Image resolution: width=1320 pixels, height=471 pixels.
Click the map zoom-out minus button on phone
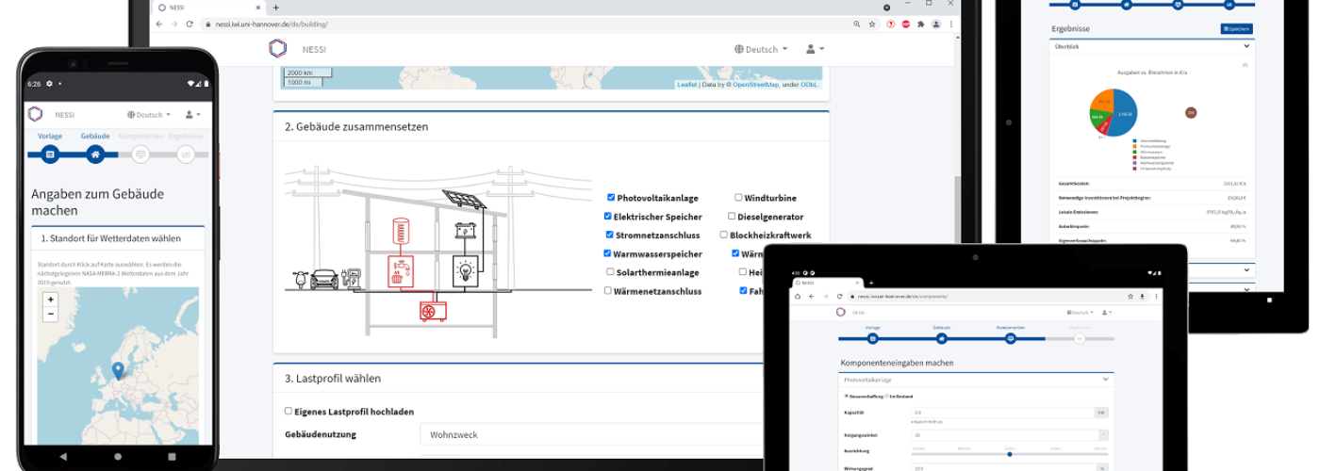tap(50, 315)
